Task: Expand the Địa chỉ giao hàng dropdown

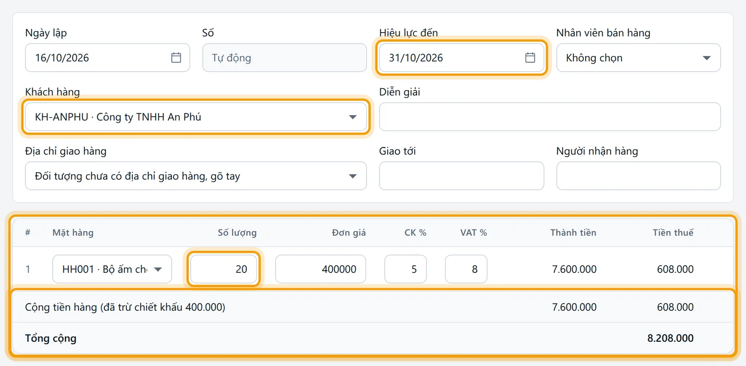Action: coord(352,176)
